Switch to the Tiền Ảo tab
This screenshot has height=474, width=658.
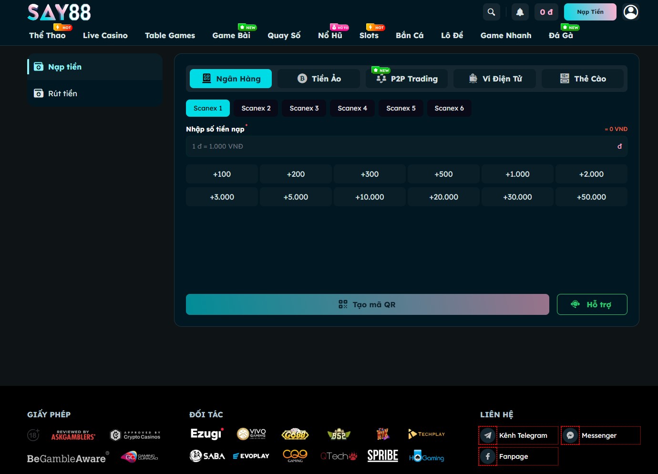click(319, 79)
